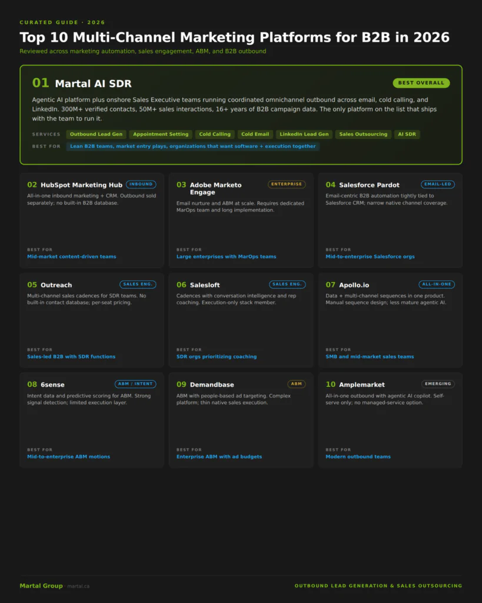
Task: Click the 6sense card title
Action: pyautogui.click(x=52, y=385)
